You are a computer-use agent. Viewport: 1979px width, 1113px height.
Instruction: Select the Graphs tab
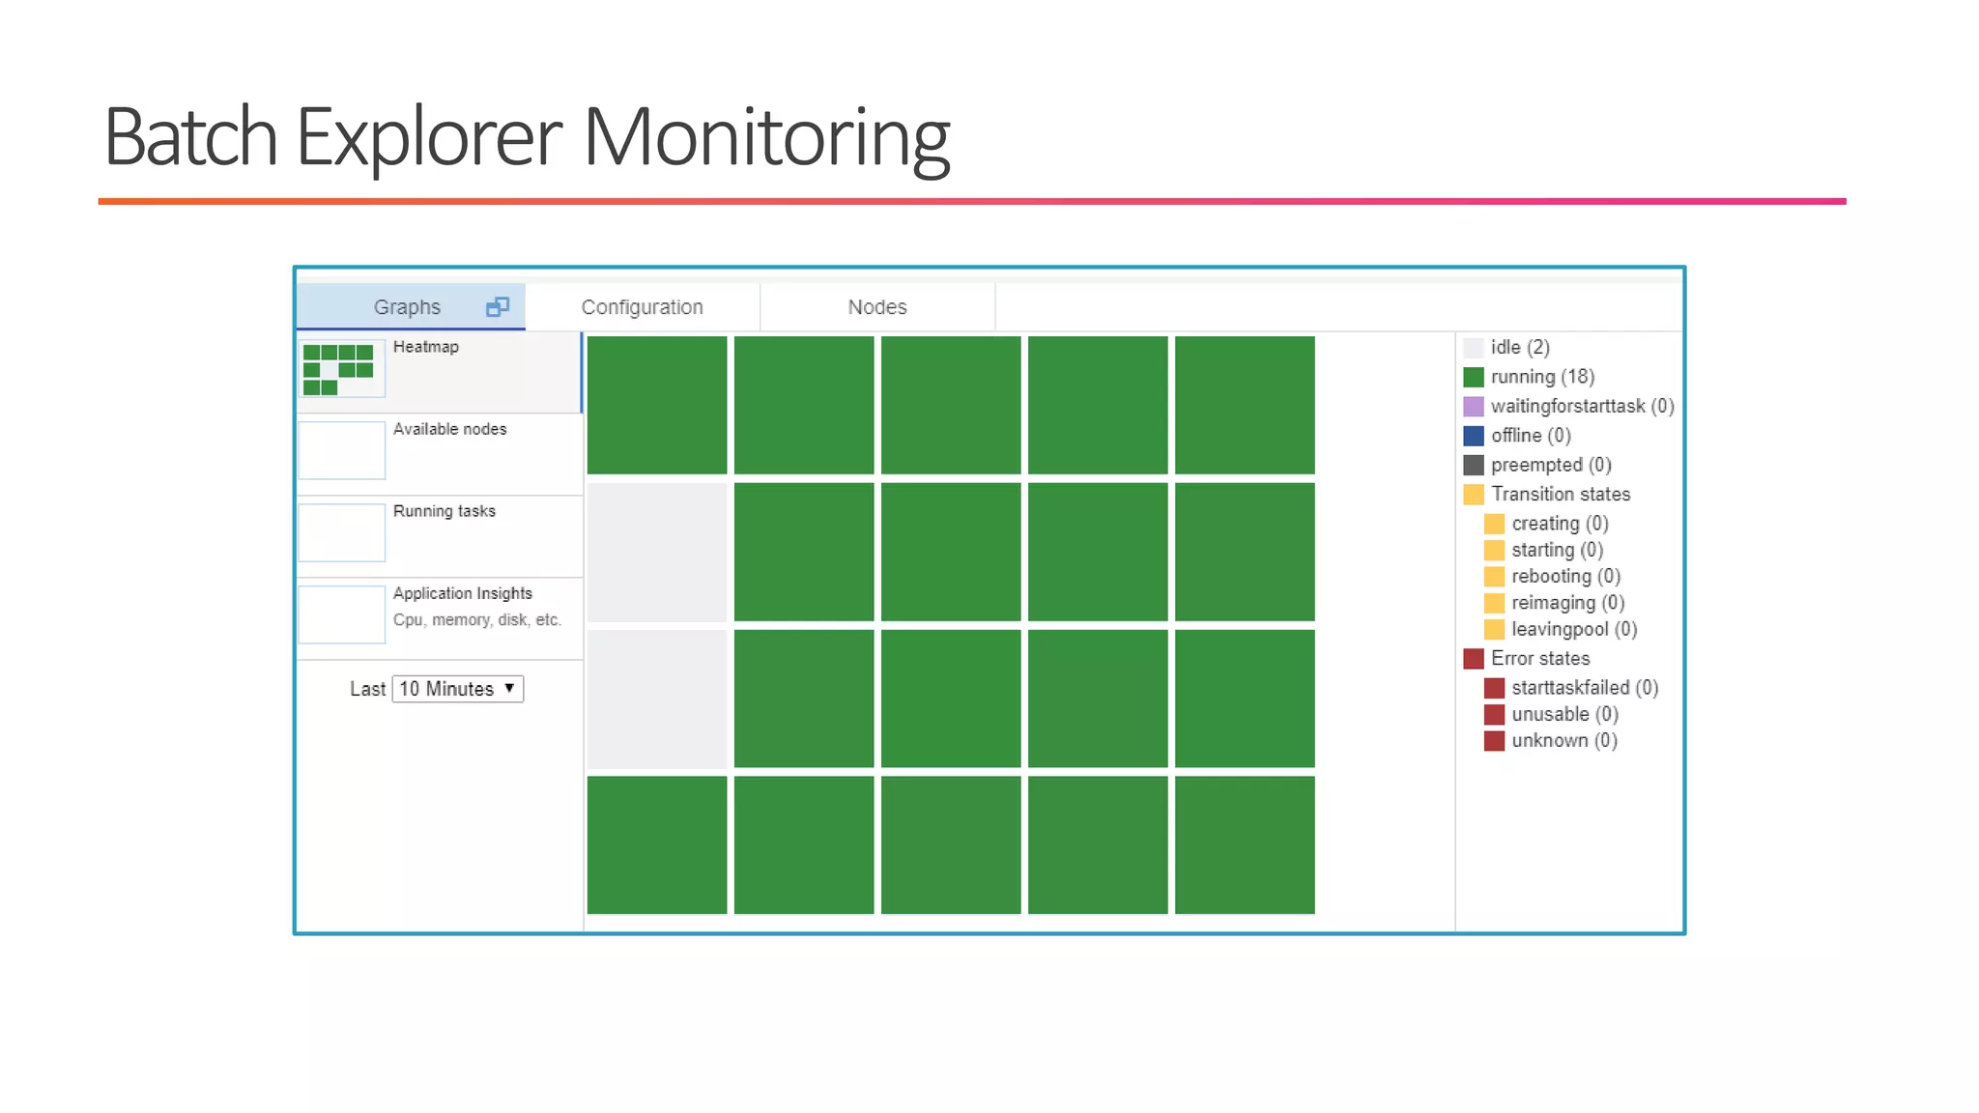pyautogui.click(x=407, y=307)
